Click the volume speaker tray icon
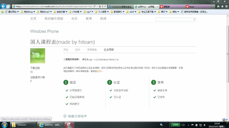This screenshot has height=128, width=229. tap(205, 125)
